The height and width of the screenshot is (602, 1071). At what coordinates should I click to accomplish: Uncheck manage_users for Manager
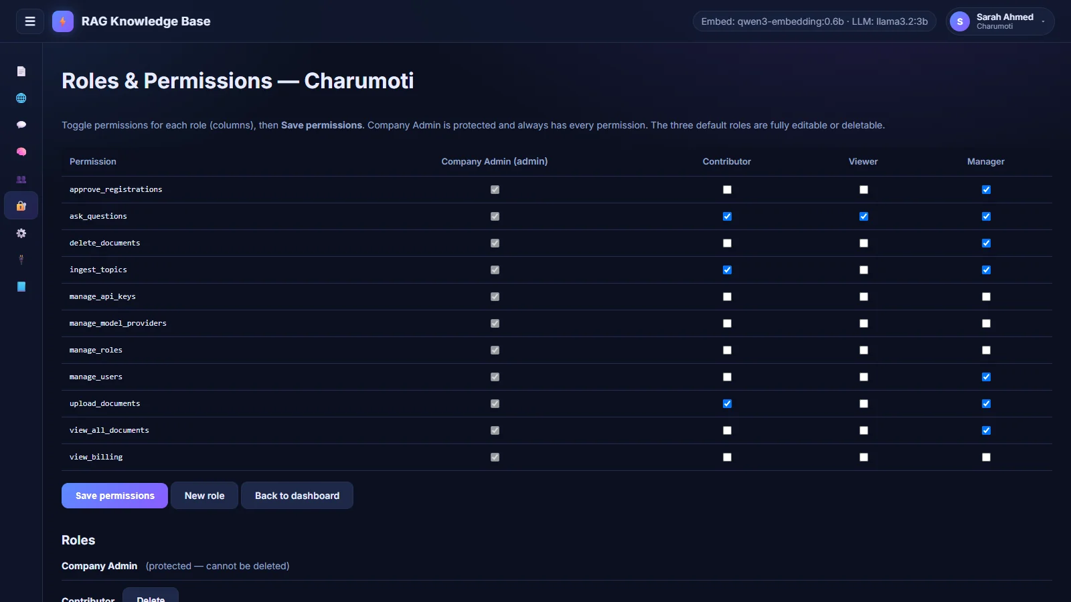coord(986,377)
